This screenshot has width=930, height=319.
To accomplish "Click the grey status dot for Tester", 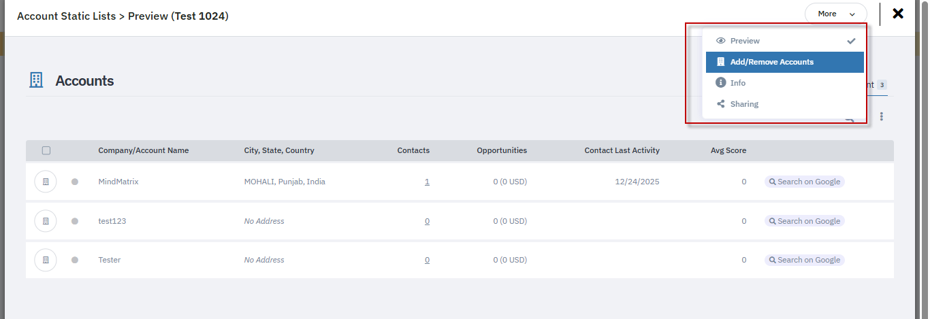I will click(x=75, y=260).
